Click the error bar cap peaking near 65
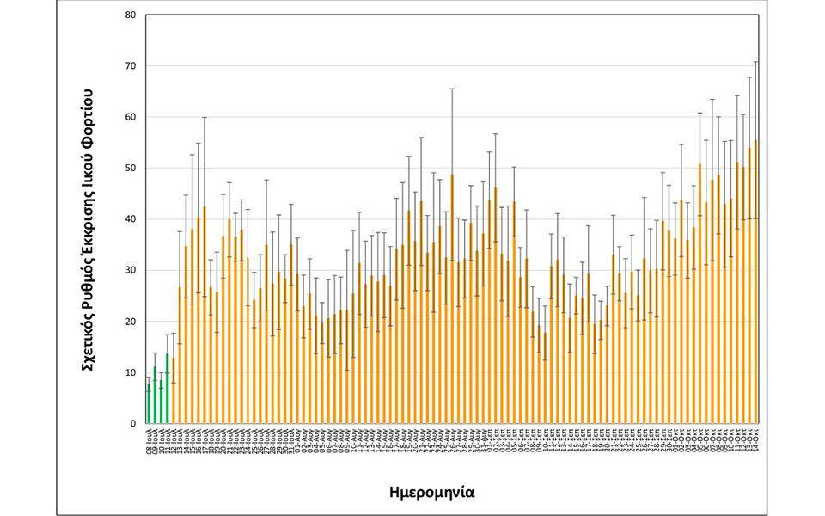The width and height of the screenshot is (825, 516). click(x=452, y=89)
